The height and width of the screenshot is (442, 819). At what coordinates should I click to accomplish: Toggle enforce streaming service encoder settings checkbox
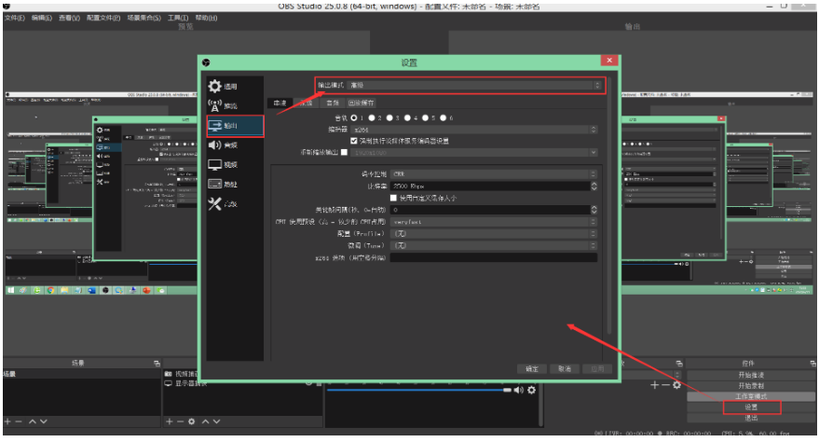tap(354, 141)
